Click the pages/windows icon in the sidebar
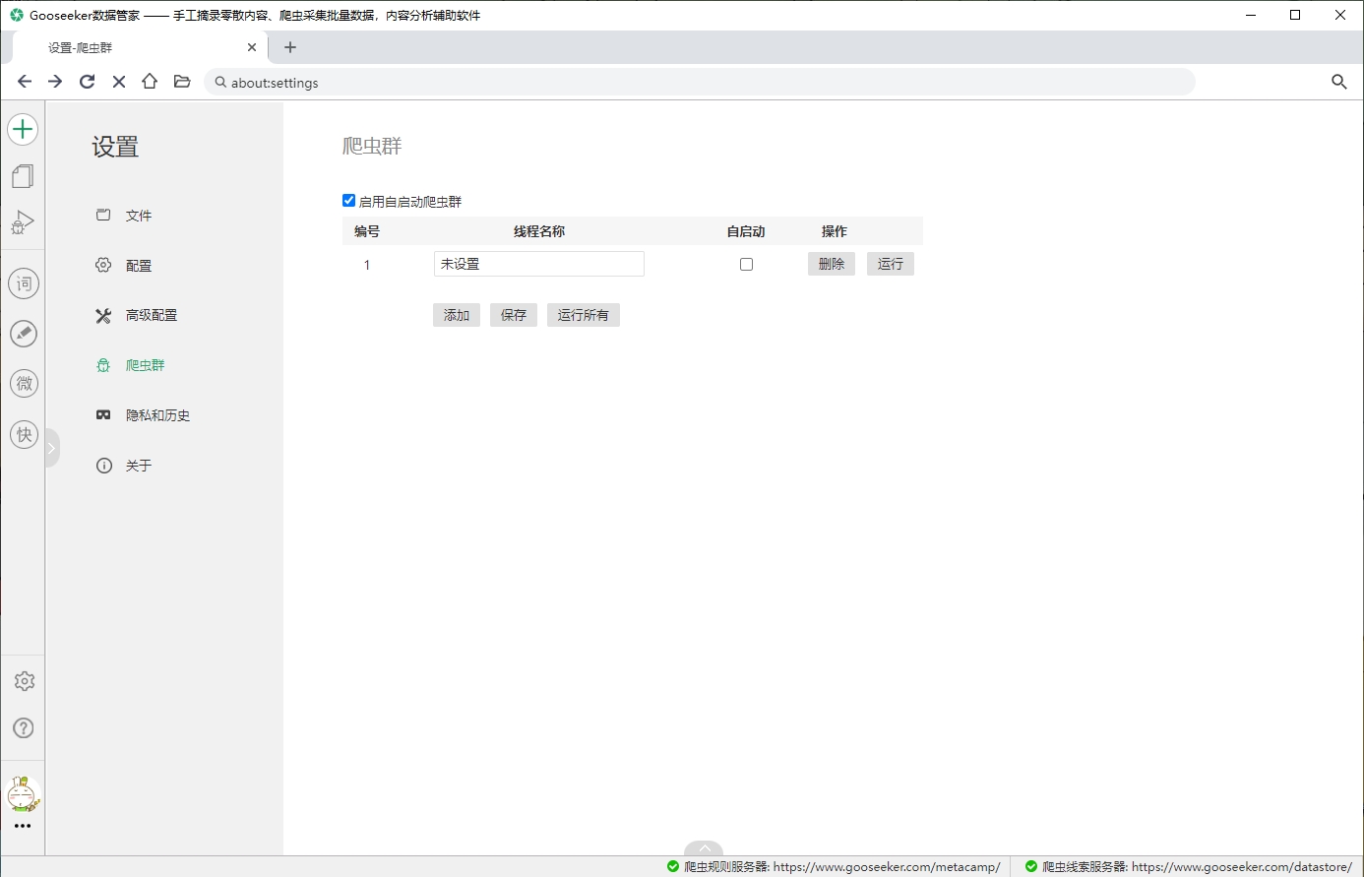The height and width of the screenshot is (877, 1364). pyautogui.click(x=23, y=176)
